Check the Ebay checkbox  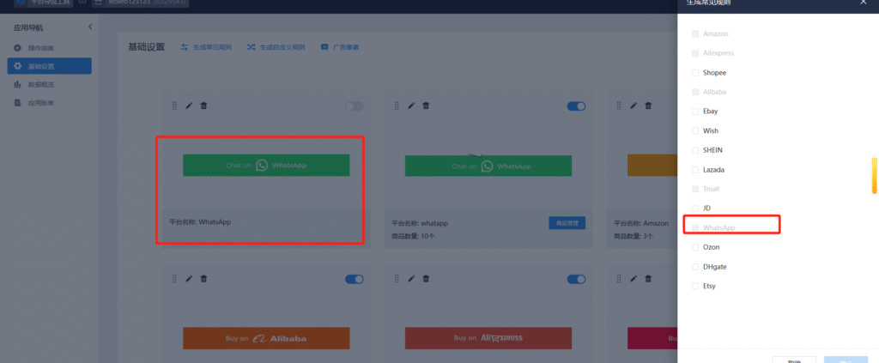(695, 112)
